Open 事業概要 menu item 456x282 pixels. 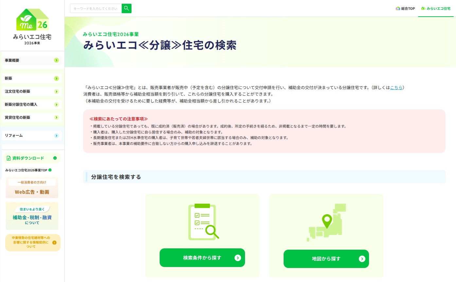click(32, 60)
